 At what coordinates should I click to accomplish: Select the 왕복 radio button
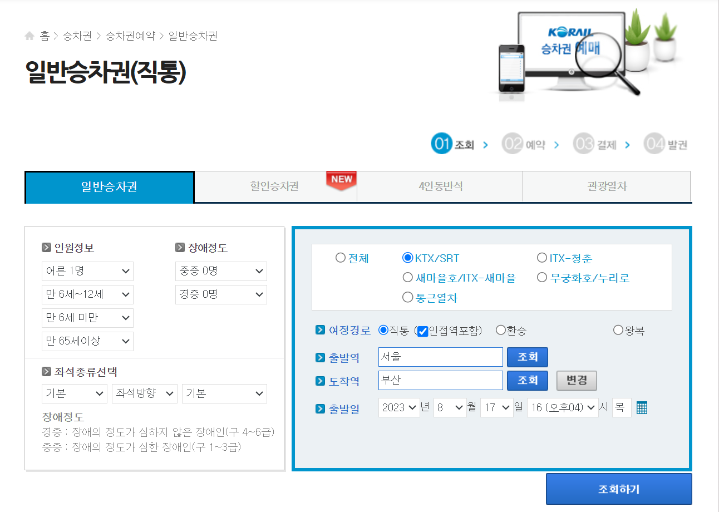click(618, 329)
